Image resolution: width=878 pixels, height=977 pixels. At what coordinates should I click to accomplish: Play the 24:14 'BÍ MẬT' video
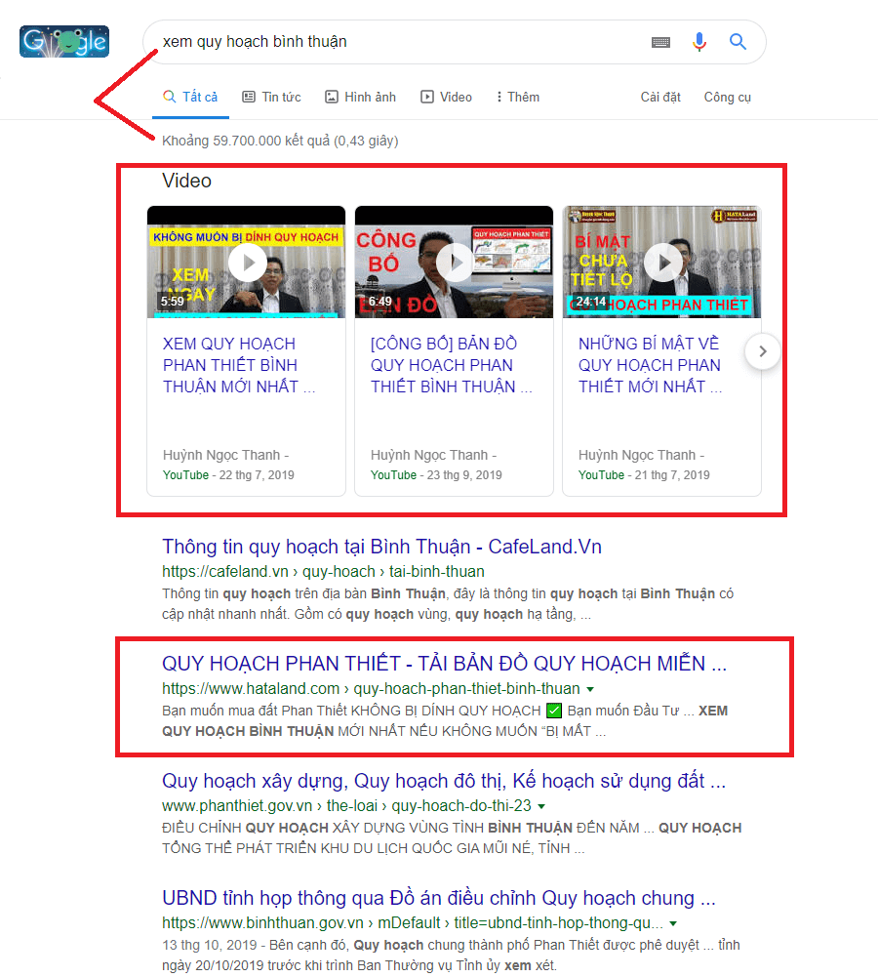[x=663, y=262]
